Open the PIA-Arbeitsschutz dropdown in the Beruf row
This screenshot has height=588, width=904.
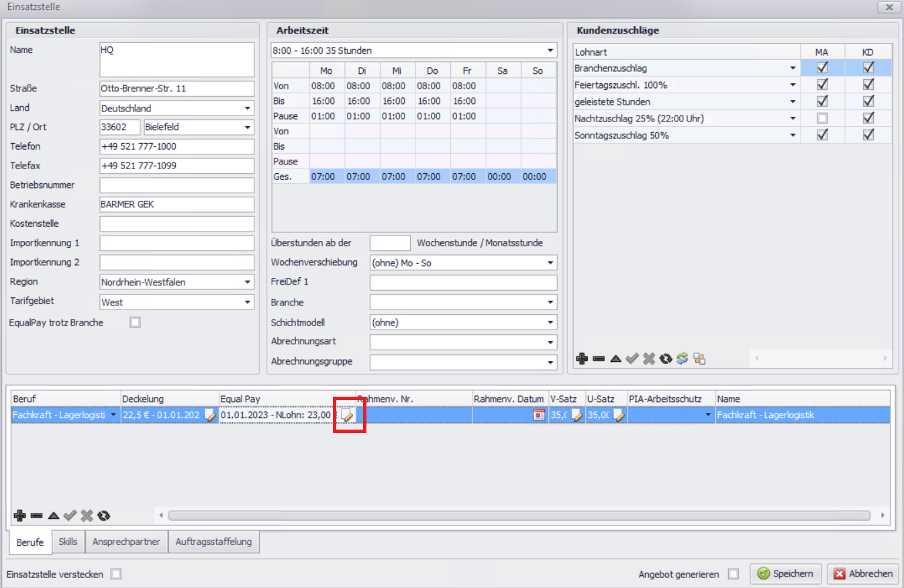pyautogui.click(x=708, y=415)
